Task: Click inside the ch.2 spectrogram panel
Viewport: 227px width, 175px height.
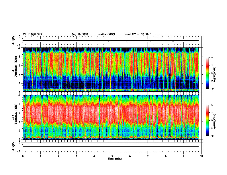Action: click(111, 117)
